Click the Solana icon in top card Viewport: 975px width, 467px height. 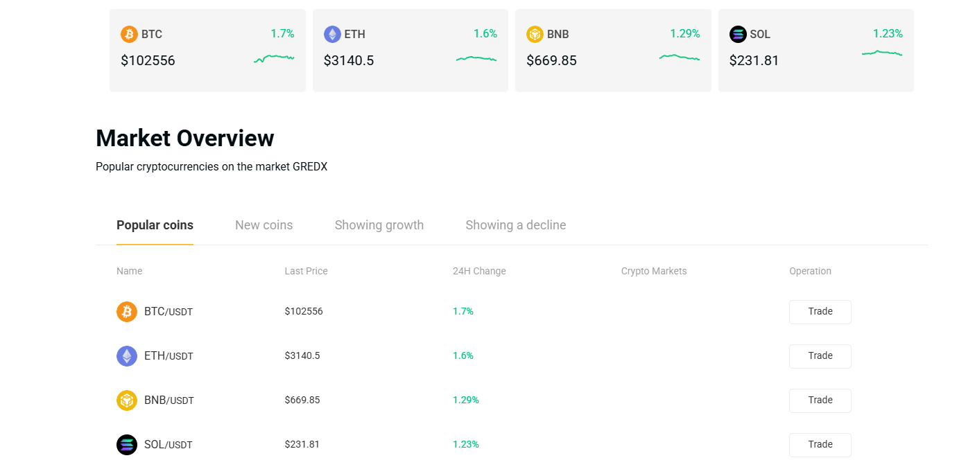click(738, 34)
